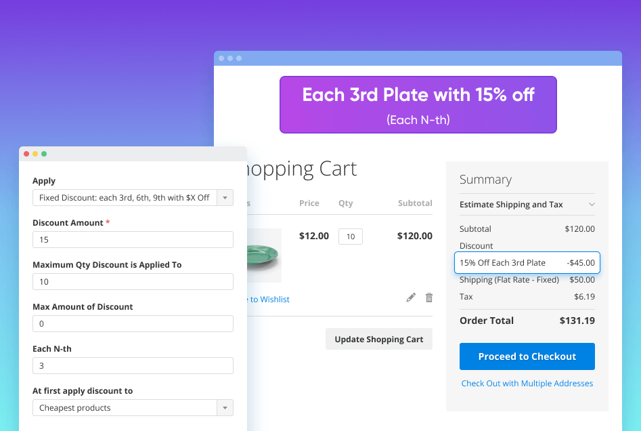Click the 15% Off Each 3rd Plate discount row

point(527,263)
